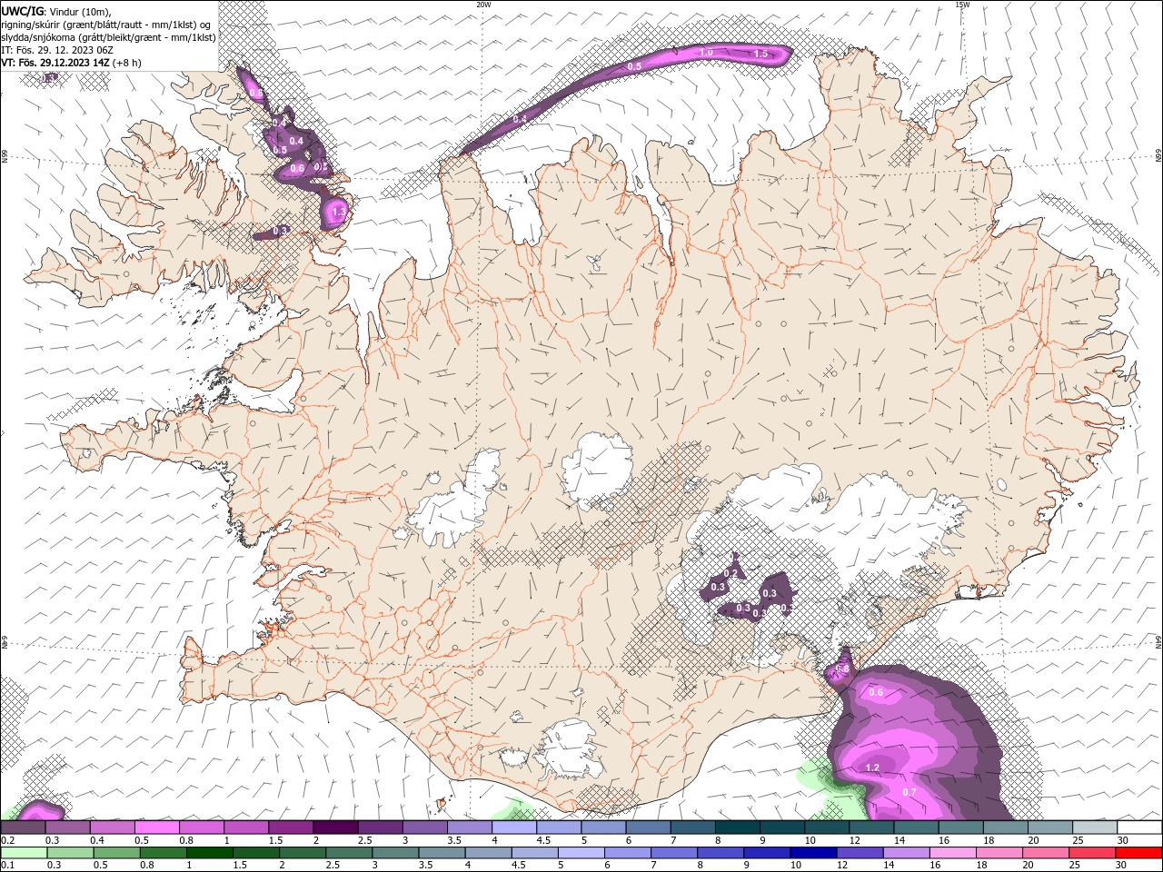Click the '20W' longitude label

tap(483, 4)
